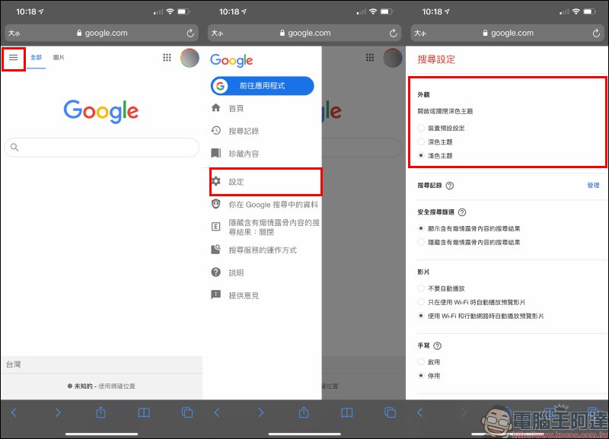The image size is (609, 439).
Task: Select 停用 under 手寫
Action: coord(421,376)
